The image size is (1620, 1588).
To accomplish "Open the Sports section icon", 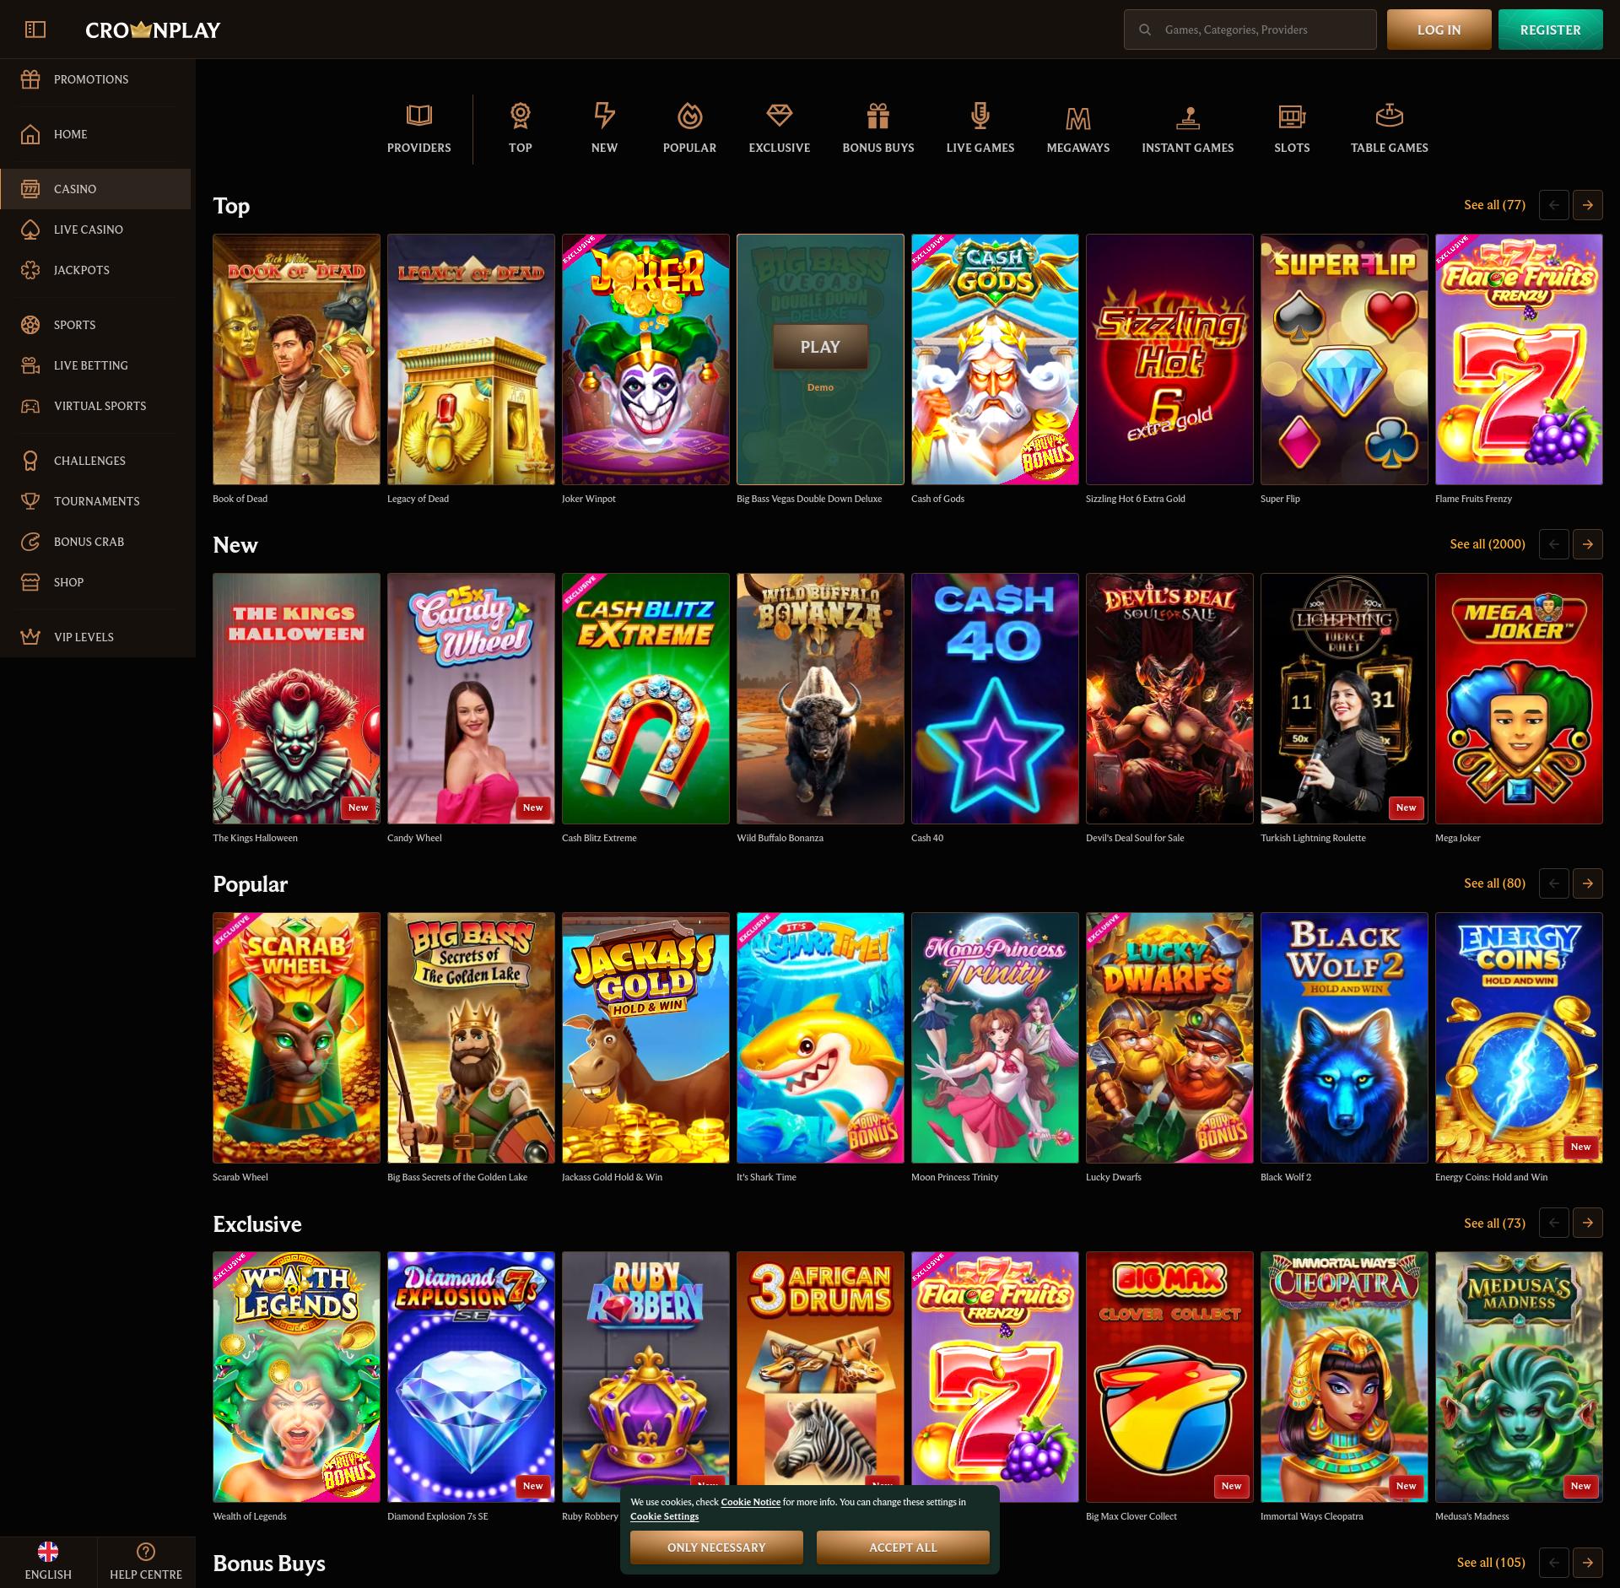I will pos(30,324).
